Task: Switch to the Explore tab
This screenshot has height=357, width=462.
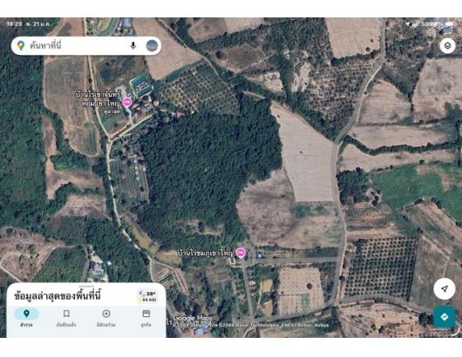Action: 26,318
